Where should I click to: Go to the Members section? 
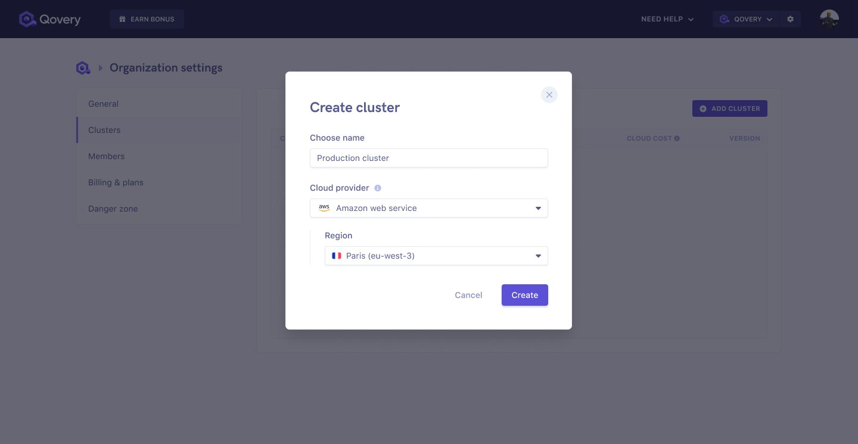(x=159, y=156)
